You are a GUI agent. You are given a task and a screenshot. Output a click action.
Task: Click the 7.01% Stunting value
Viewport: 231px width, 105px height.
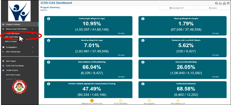point(92,45)
